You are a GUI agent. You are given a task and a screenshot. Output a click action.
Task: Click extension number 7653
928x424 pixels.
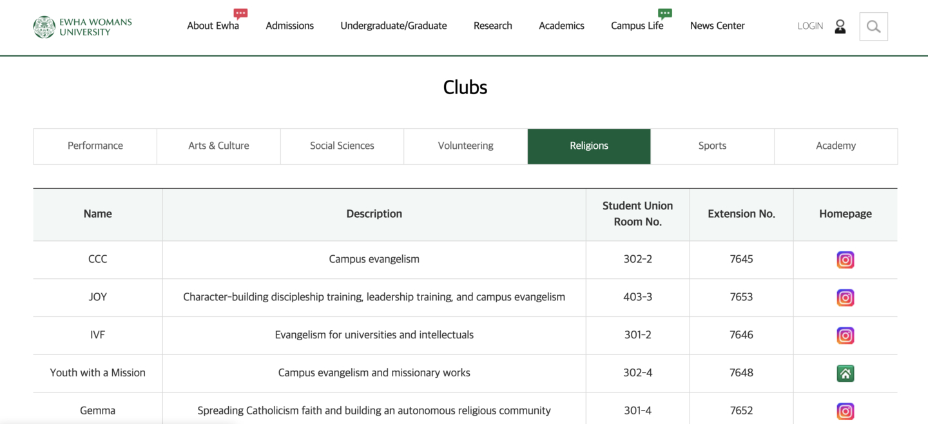(741, 298)
